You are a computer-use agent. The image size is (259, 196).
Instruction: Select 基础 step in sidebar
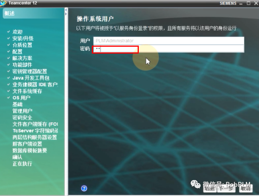17,104
